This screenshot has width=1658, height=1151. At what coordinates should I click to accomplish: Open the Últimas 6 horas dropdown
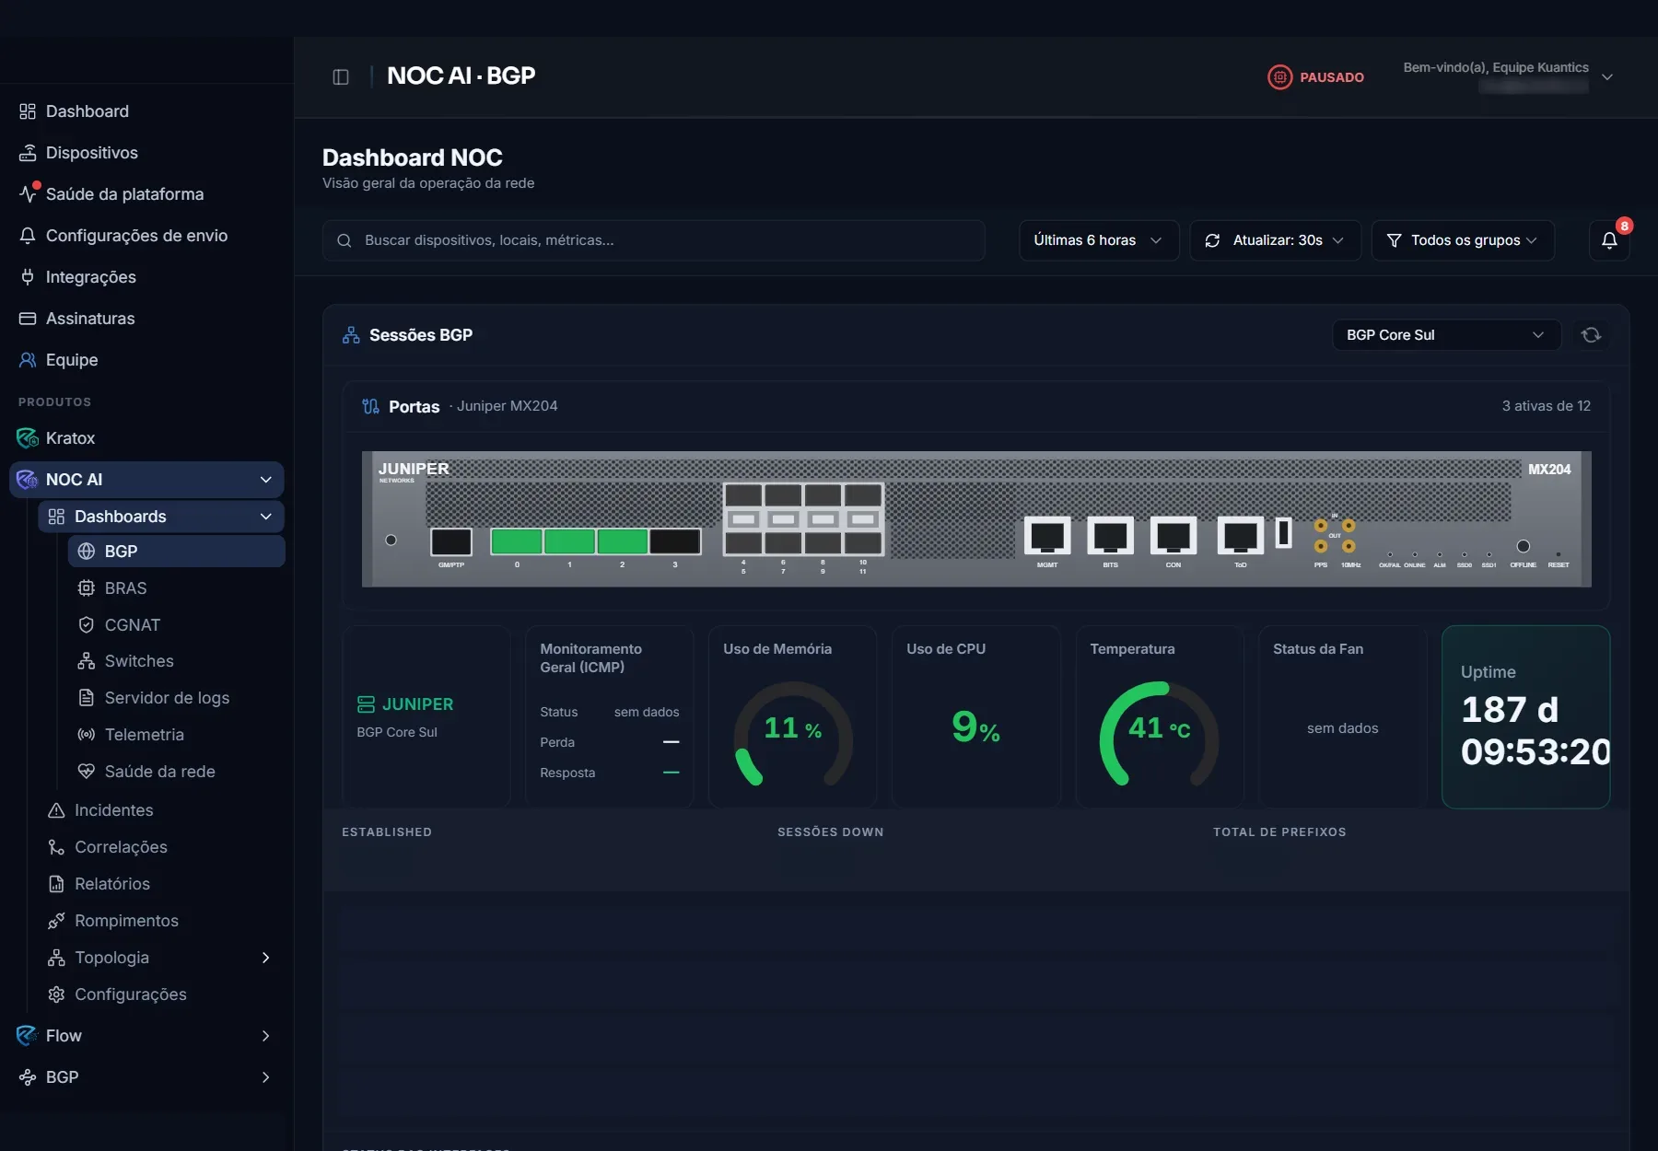click(1099, 240)
